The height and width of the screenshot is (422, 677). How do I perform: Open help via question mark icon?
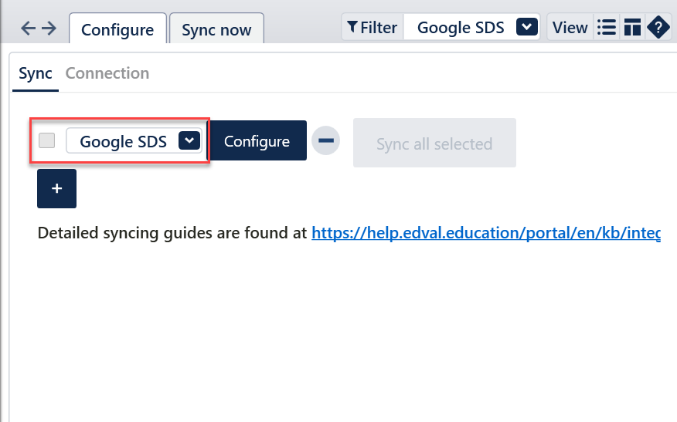[x=658, y=28]
